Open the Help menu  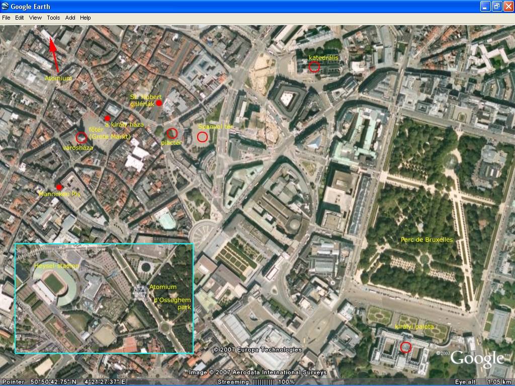[x=85, y=18]
